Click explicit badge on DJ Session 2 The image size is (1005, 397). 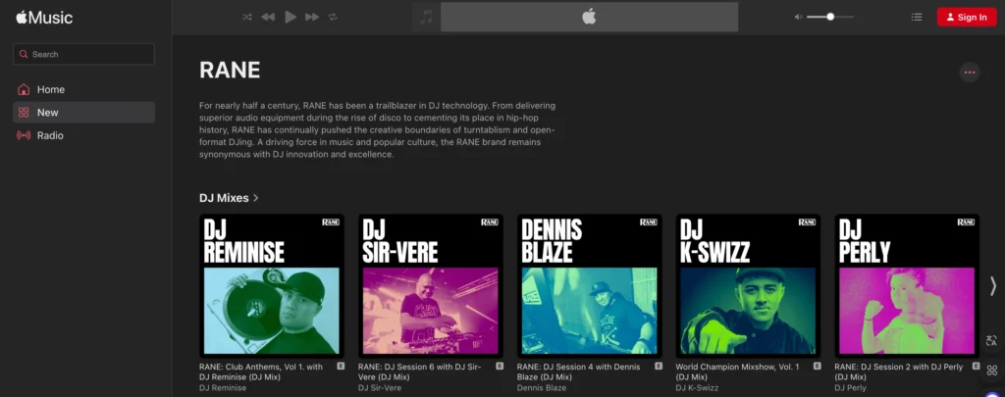pos(977,367)
